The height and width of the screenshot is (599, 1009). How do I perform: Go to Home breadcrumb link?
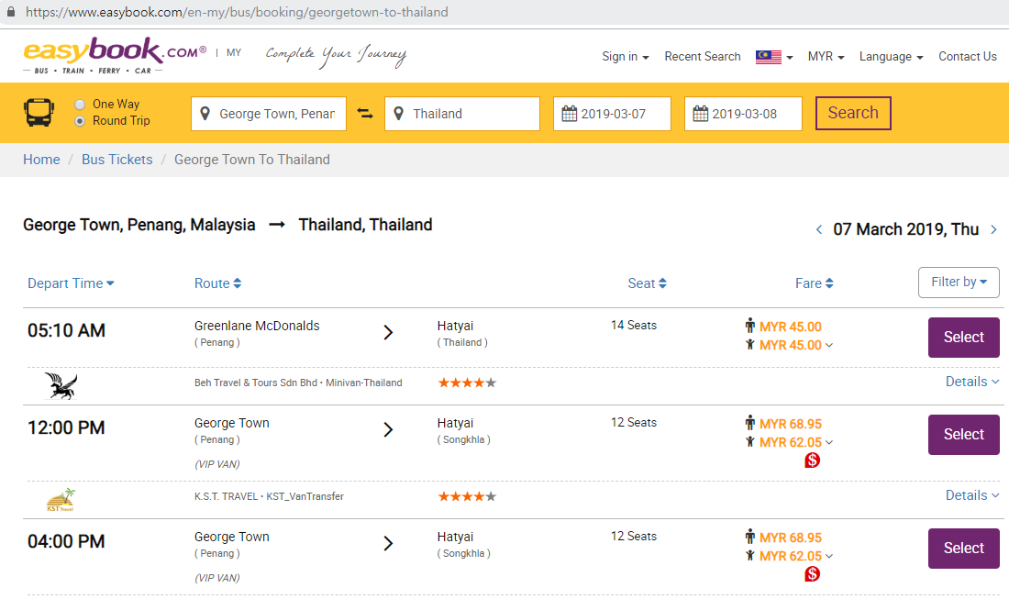point(42,160)
